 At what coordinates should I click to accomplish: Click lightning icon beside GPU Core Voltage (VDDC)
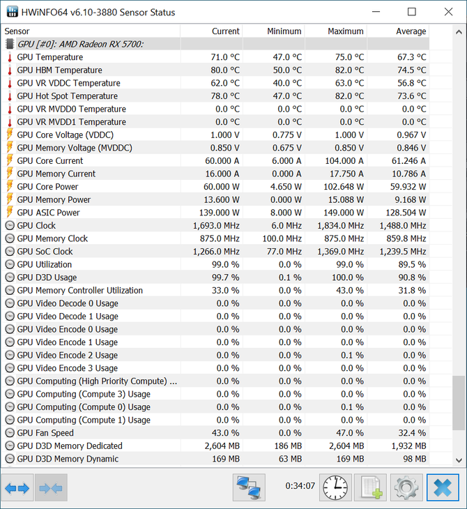10,135
